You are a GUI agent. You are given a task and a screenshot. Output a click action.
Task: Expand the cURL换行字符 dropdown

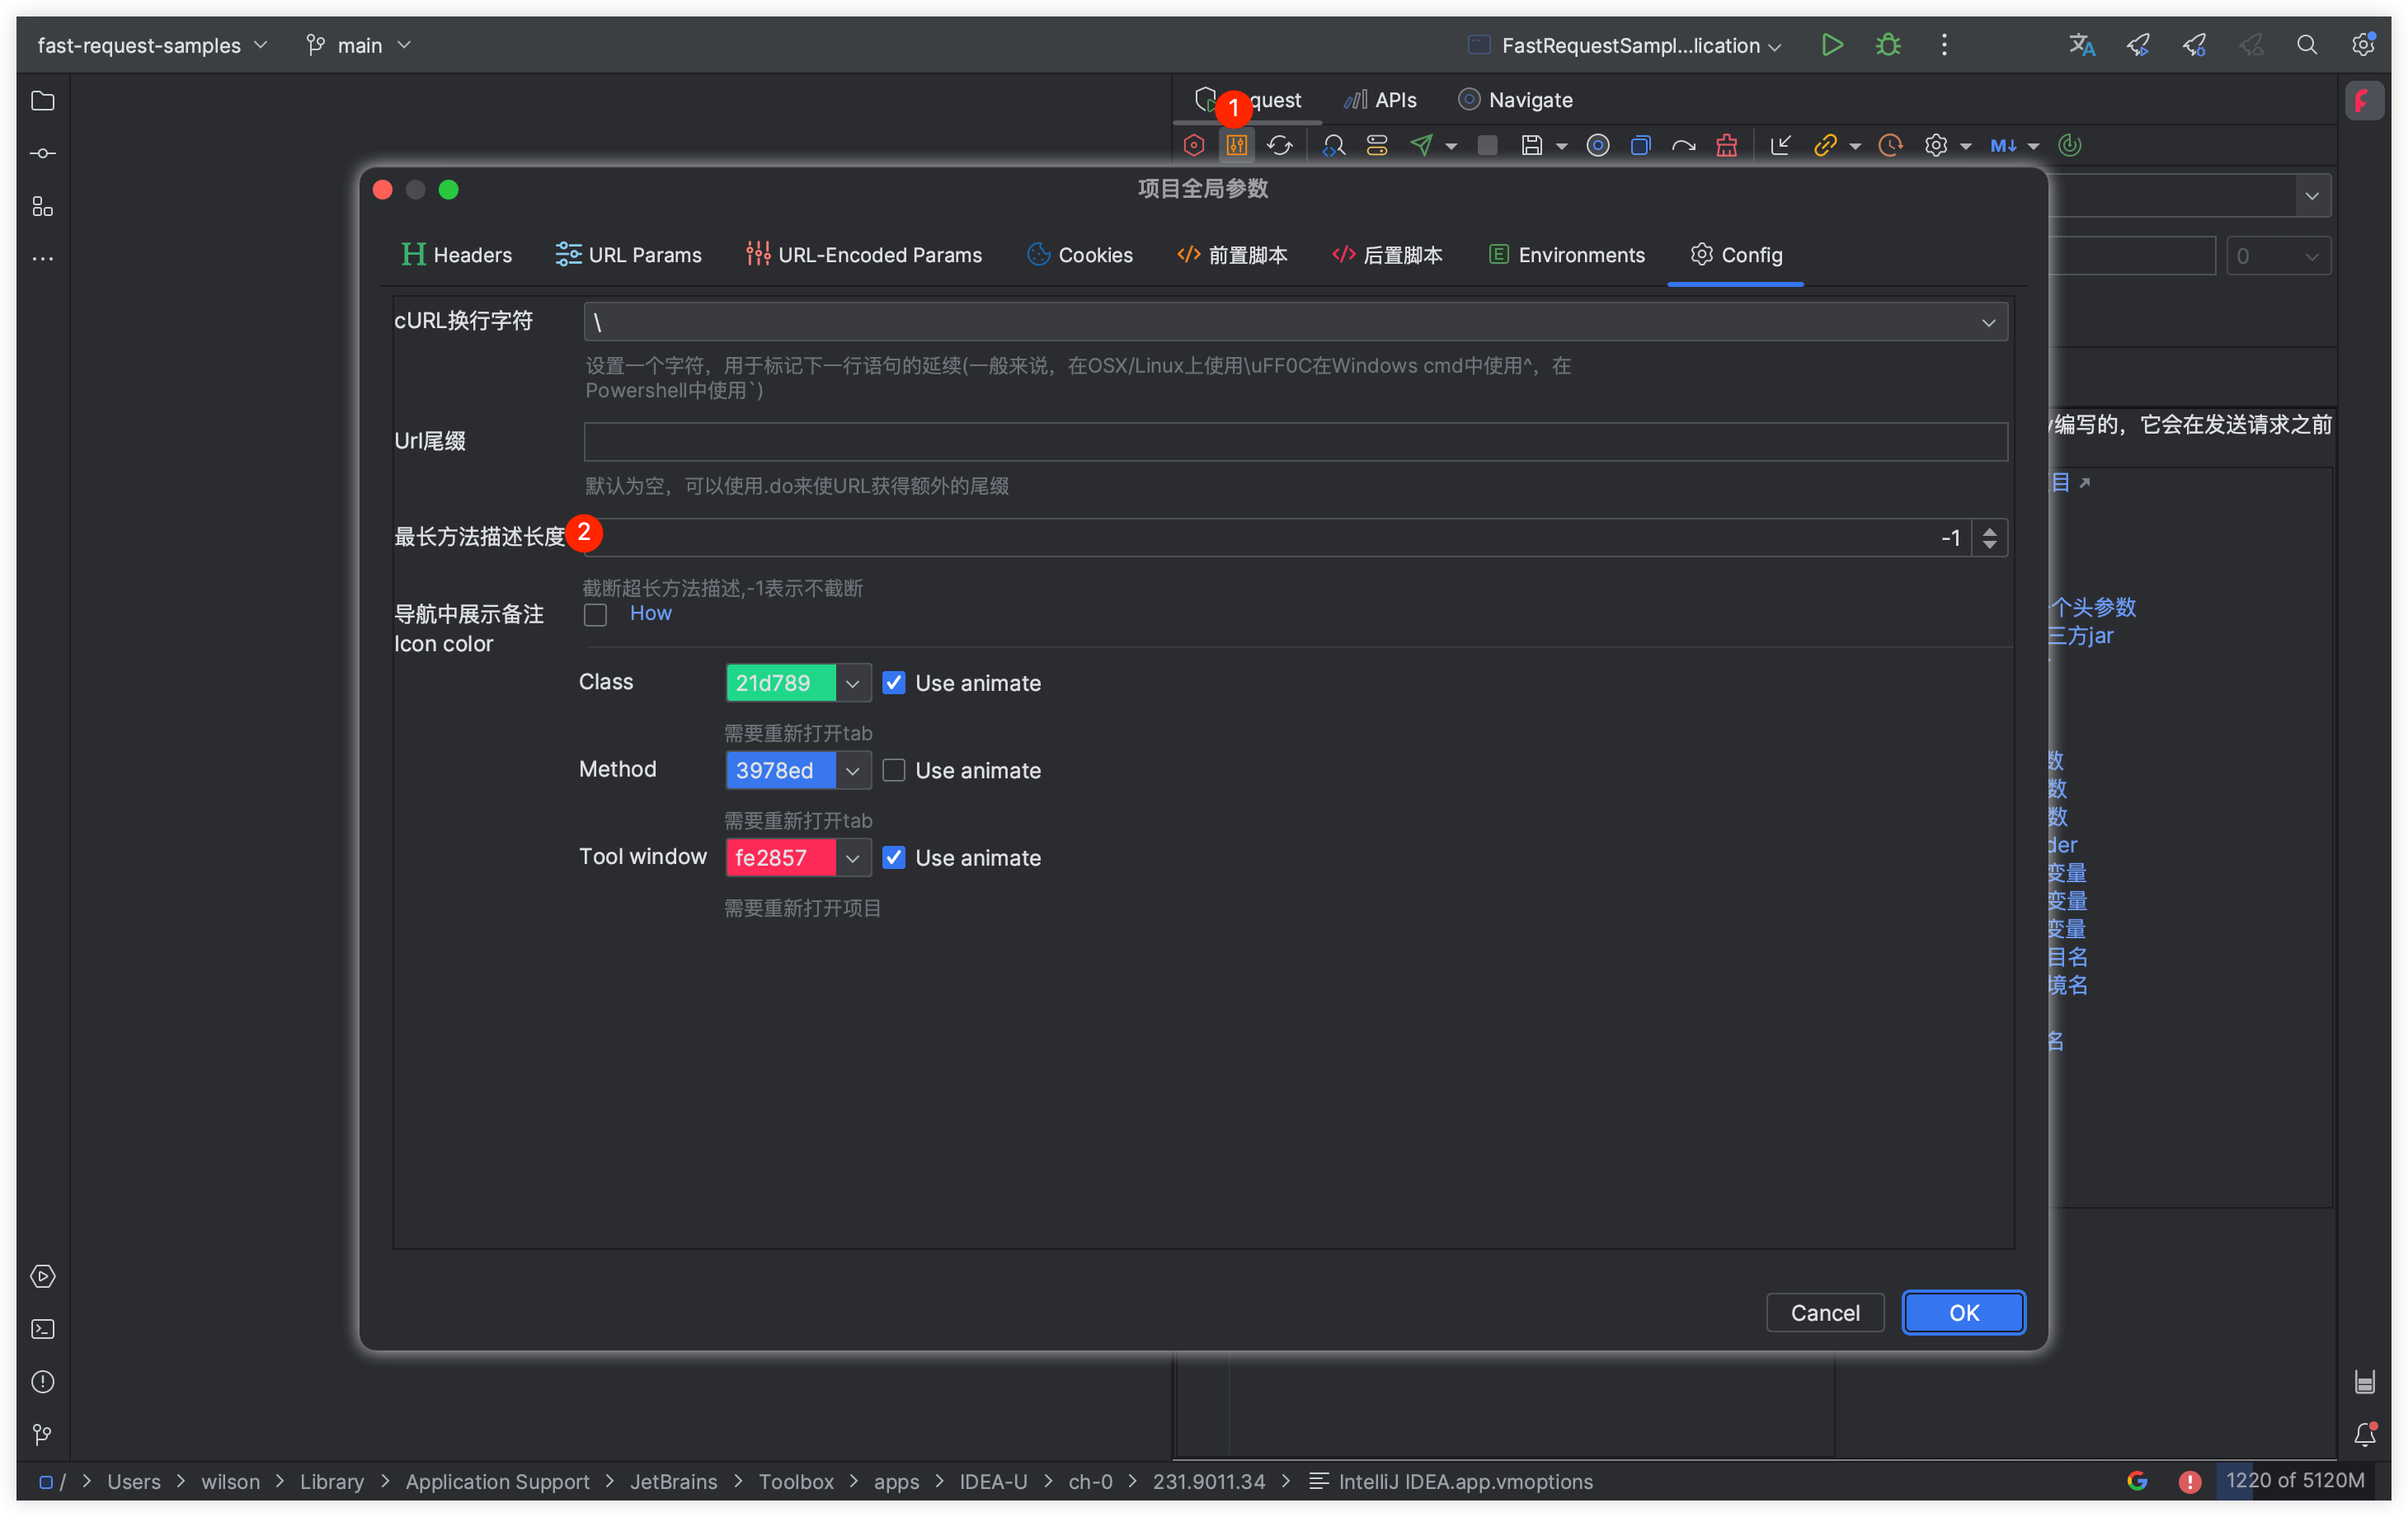(1988, 323)
